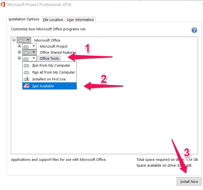The height and width of the screenshot is (190, 203).
Task: Click the Installed on First Use icon
Action: (27, 79)
